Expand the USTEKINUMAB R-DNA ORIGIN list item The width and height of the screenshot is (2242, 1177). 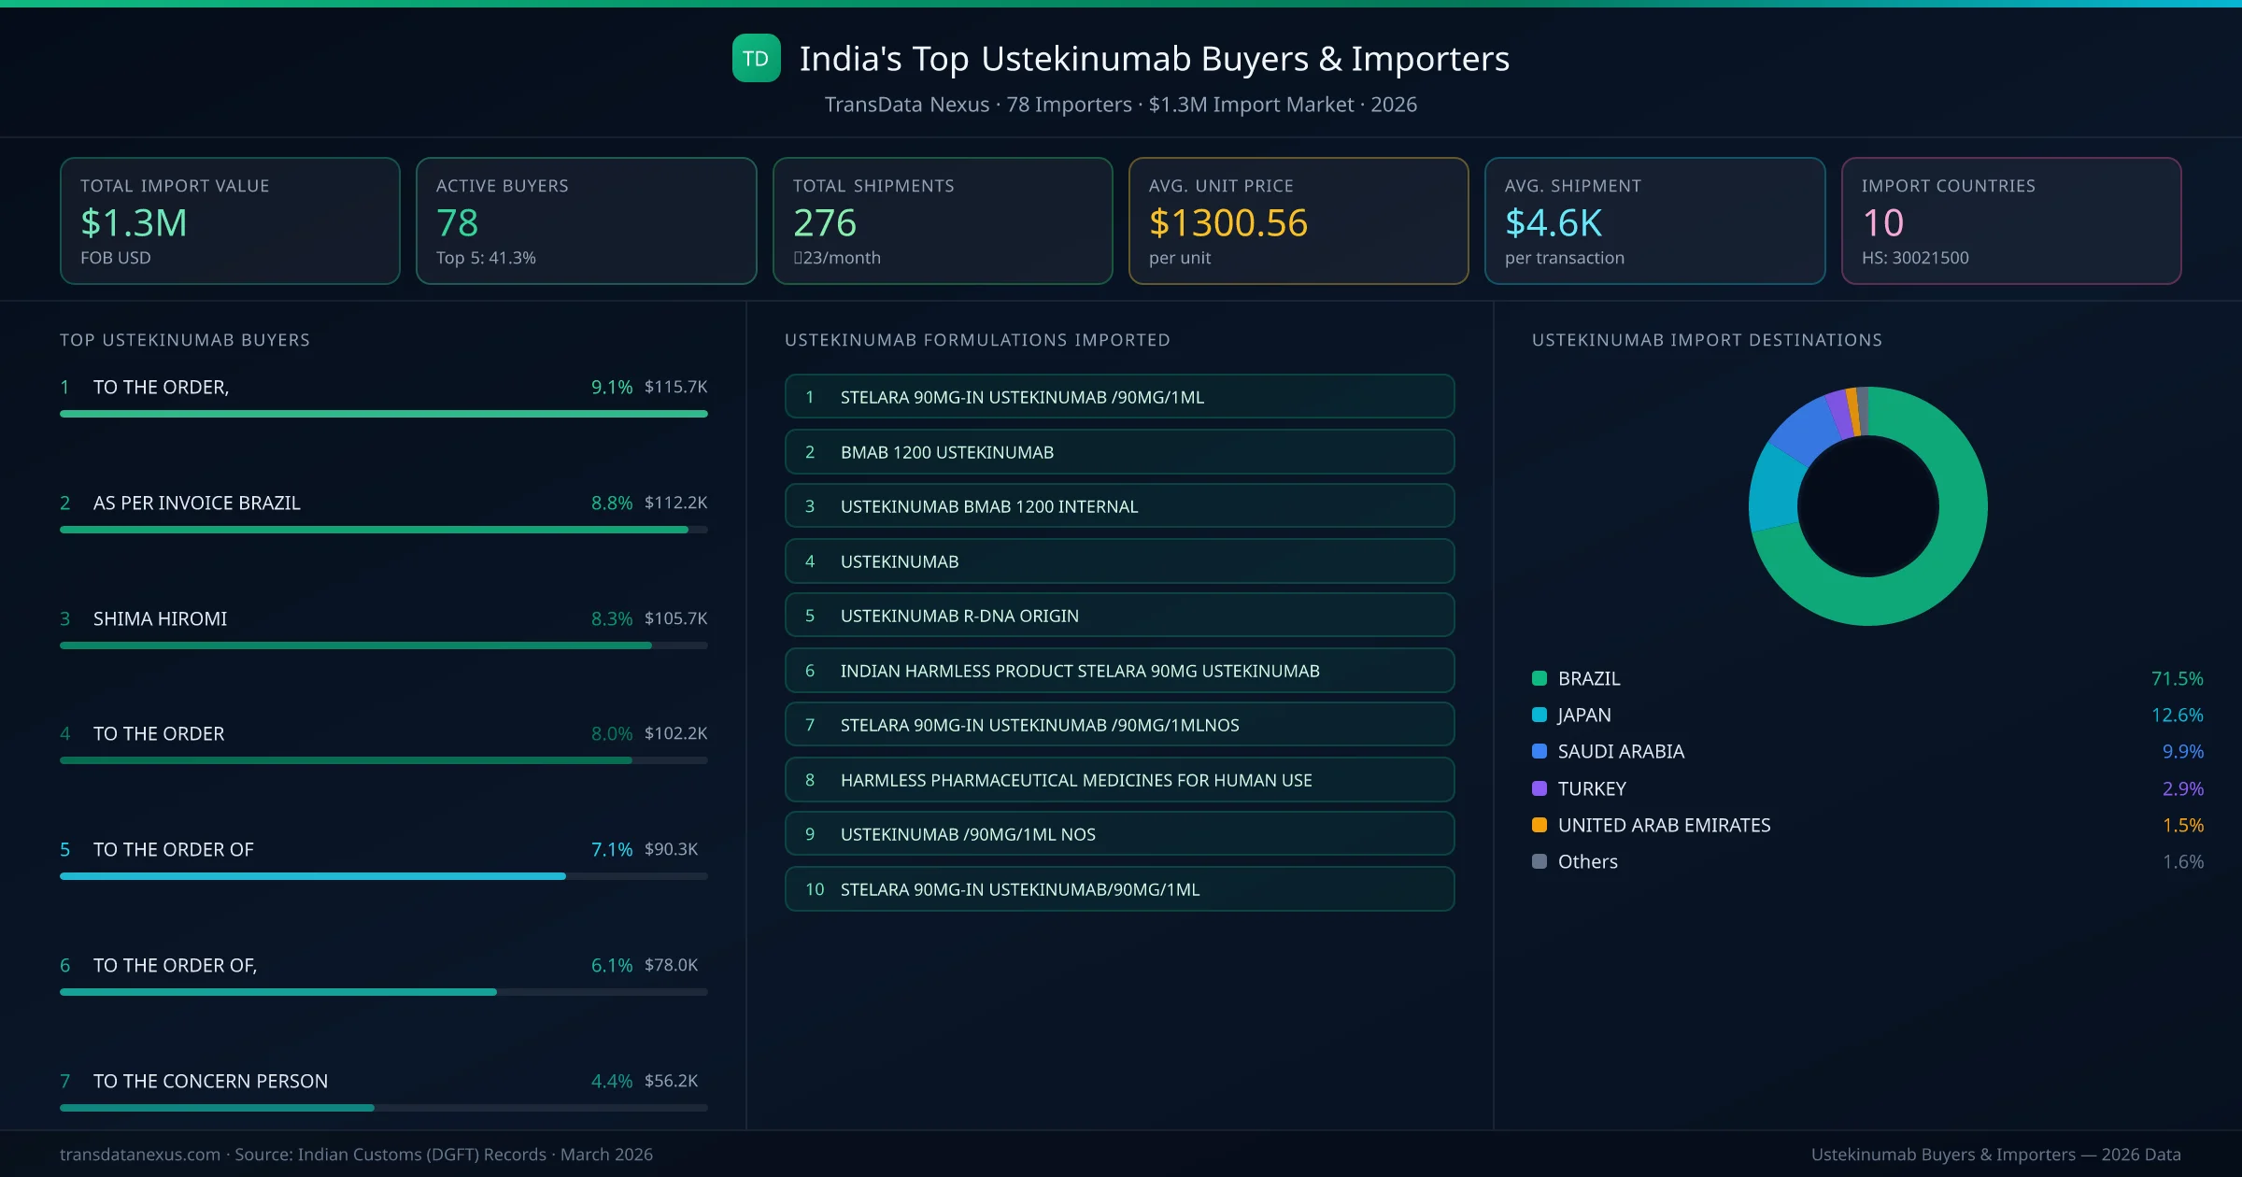pyautogui.click(x=1118, y=615)
